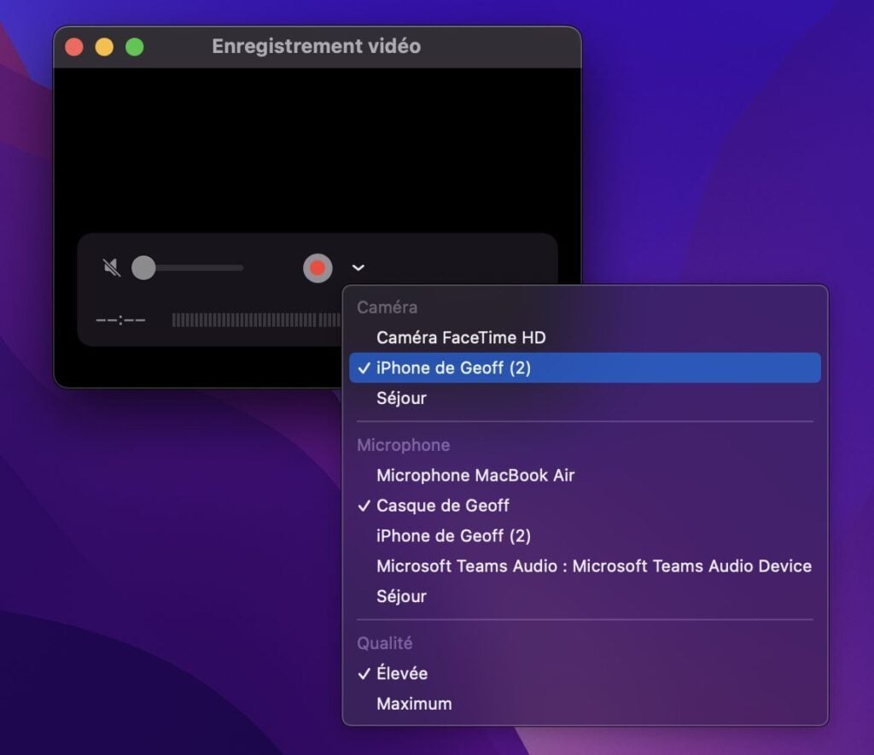The height and width of the screenshot is (755, 874).
Task: Choose iPhone de Geoff (2) under Caméra
Action: (585, 368)
